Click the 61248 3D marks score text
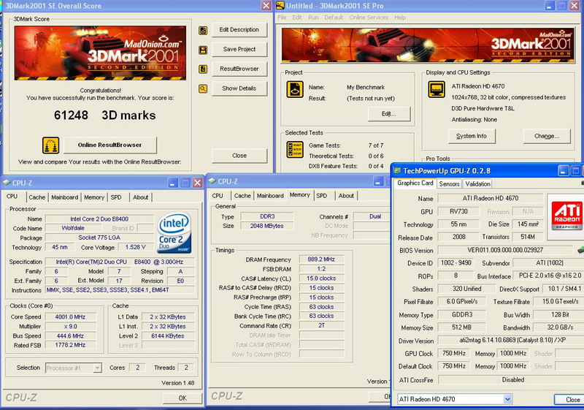The height and width of the screenshot is (410, 584). pyautogui.click(x=104, y=115)
